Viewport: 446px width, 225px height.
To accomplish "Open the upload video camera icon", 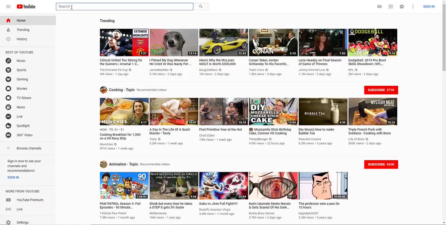I will (379, 6).
